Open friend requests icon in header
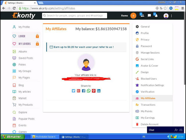Screen dimensions: 186x140 142,15
